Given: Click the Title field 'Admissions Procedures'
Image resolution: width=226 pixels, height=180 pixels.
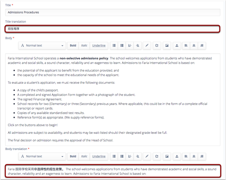Looking at the screenshot, I should click(x=113, y=12).
